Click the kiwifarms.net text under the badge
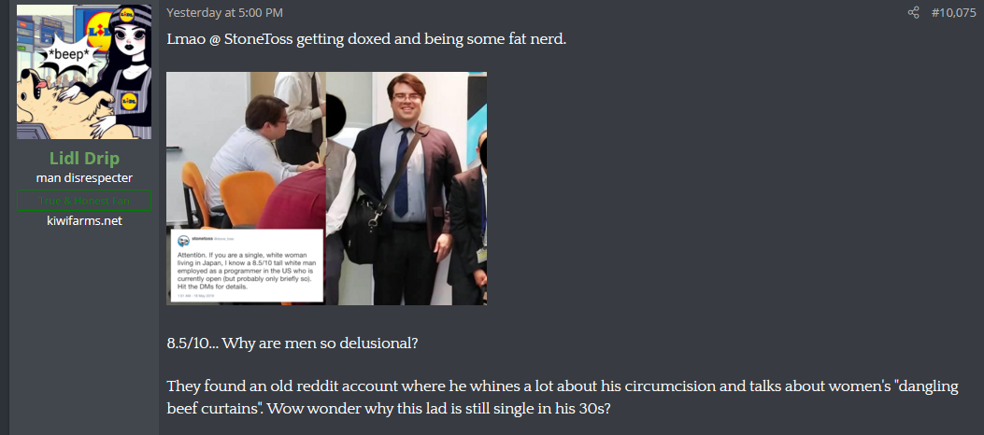This screenshot has height=435, width=984. point(84,220)
